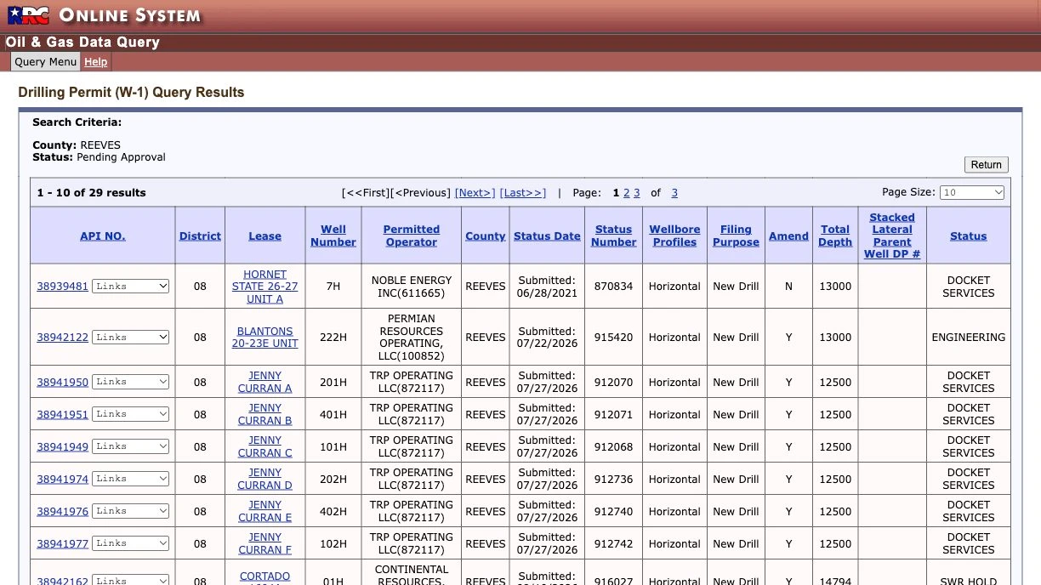
Task: Open BLANTONS 20-23E UNIT lease
Action: (265, 338)
